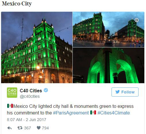Click the C40 Cities account name

[x=31, y=91]
